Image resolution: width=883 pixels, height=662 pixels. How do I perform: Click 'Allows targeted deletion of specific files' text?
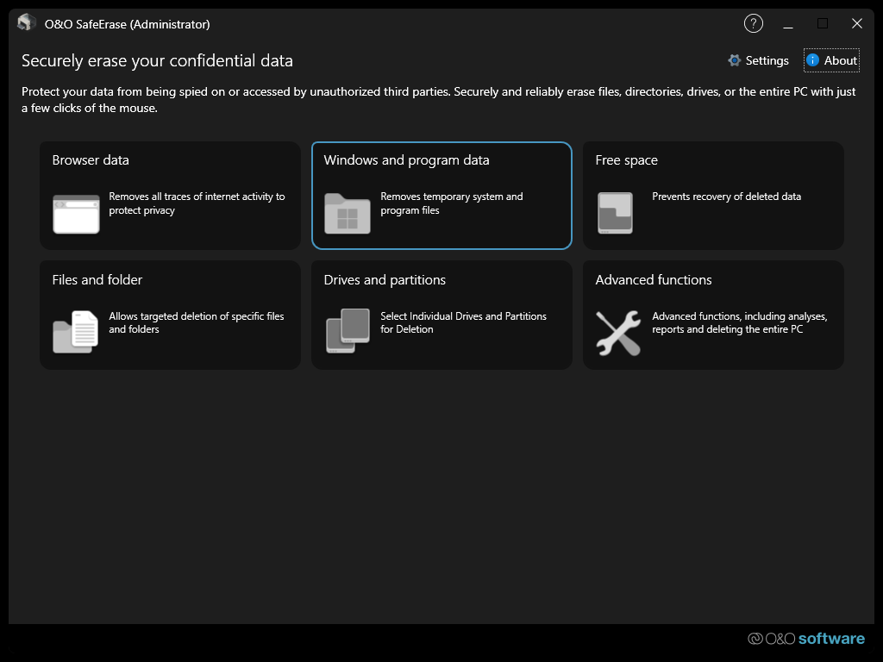[197, 322]
